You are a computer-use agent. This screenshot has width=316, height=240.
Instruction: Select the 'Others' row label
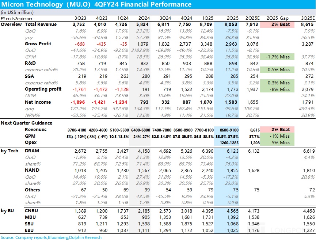32,190
